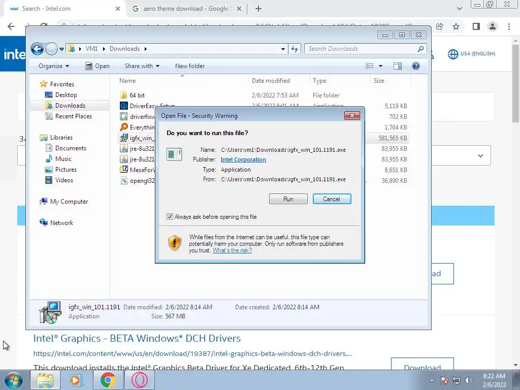
Task: Click the Everything file icon
Action: pos(124,127)
